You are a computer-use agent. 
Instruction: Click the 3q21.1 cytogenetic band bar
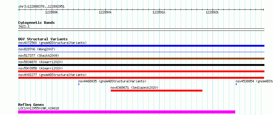(x=141, y=30)
